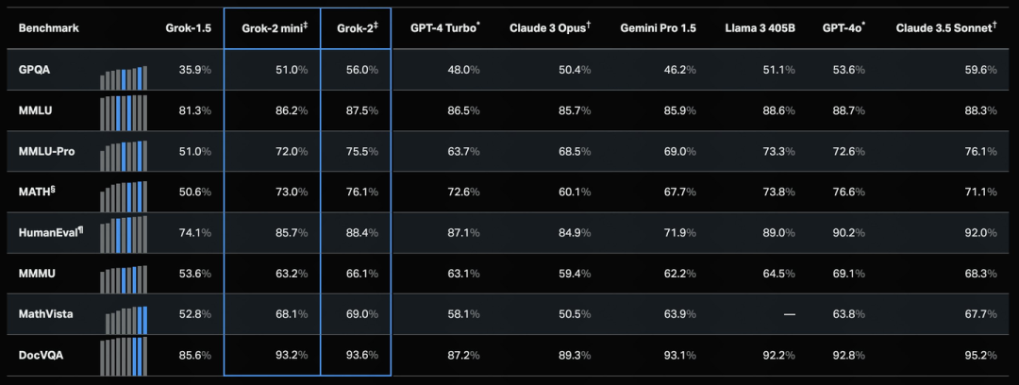The height and width of the screenshot is (385, 1019).
Task: Click the Claude 3.5 Sonnet column header
Action: point(946,28)
